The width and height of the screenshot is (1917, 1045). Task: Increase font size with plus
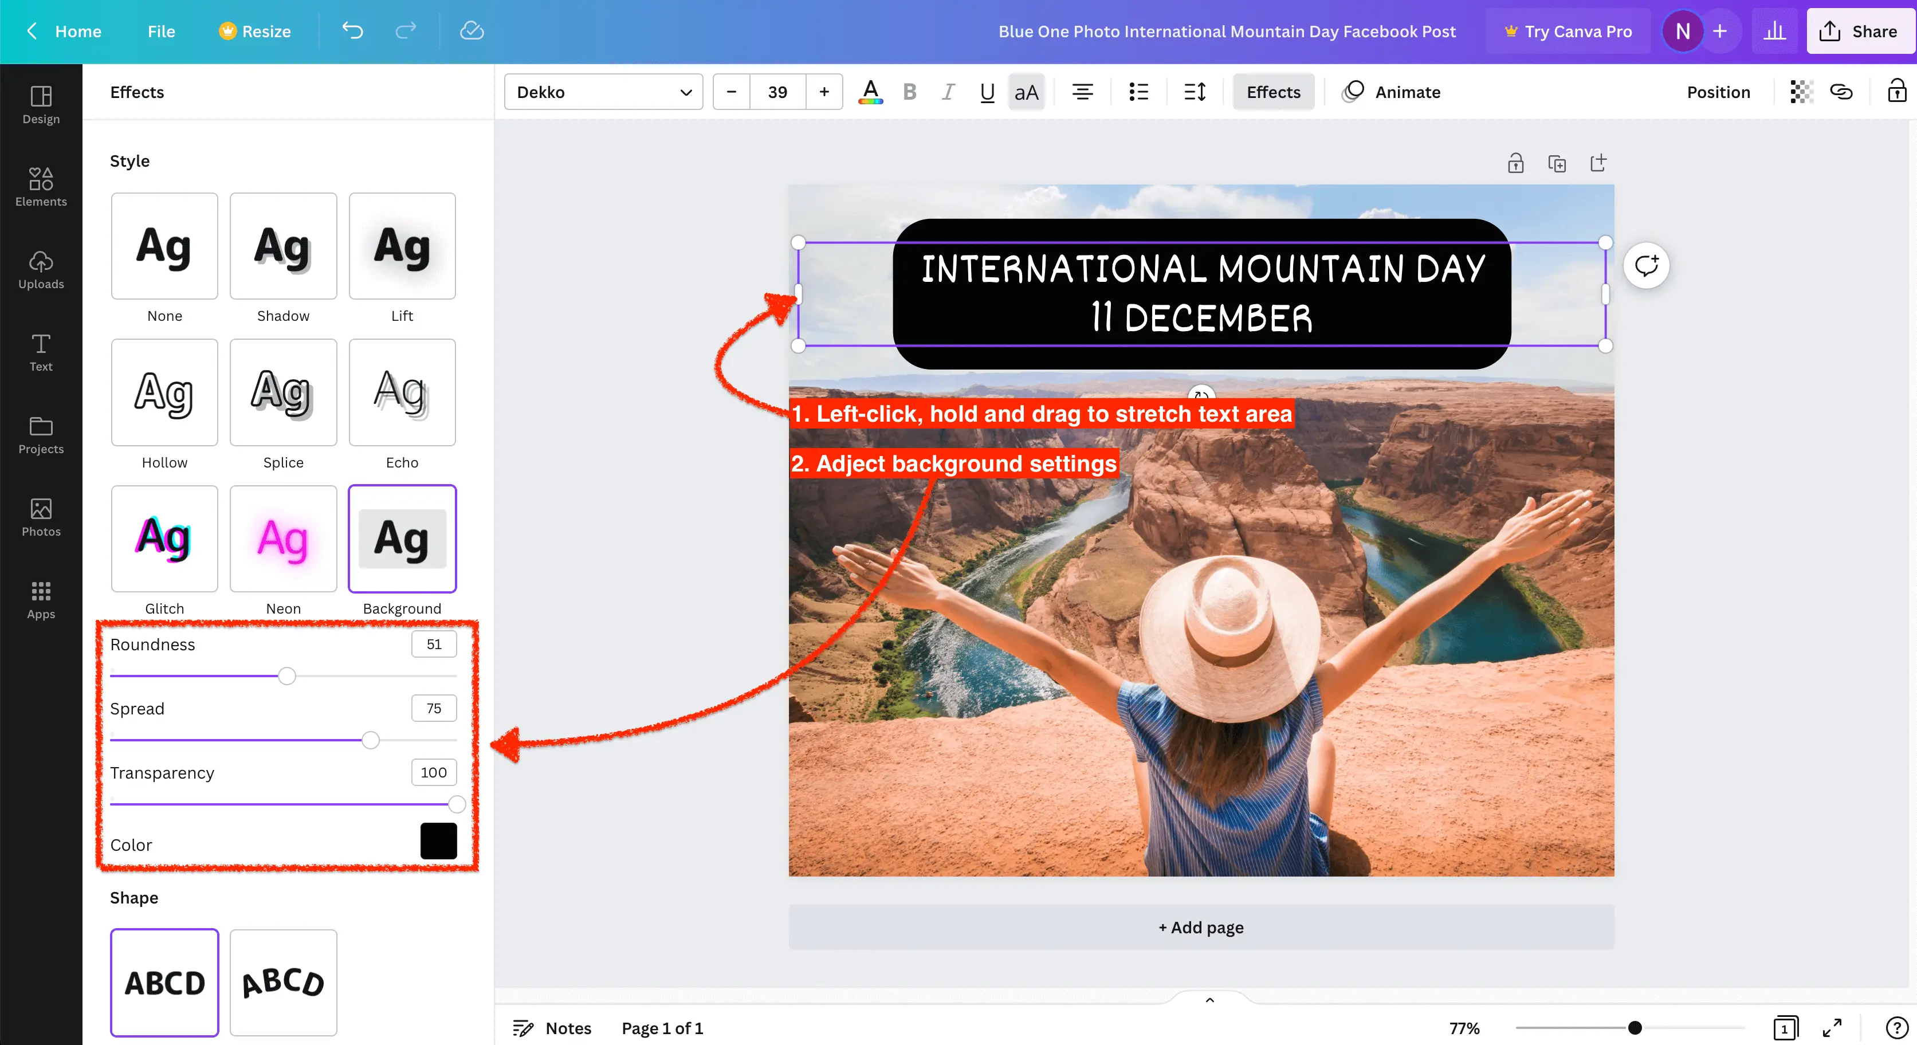pyautogui.click(x=824, y=92)
